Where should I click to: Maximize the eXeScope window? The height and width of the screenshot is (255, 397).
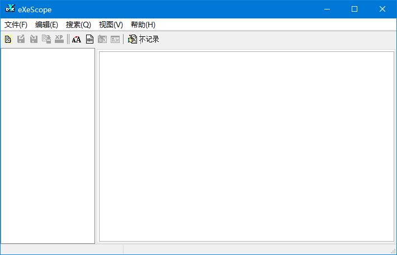[x=355, y=9]
